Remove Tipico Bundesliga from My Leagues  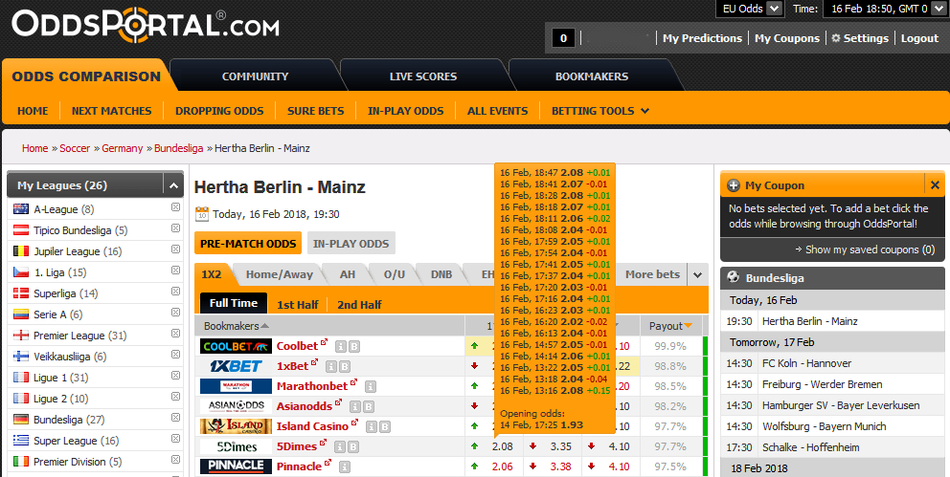click(175, 228)
